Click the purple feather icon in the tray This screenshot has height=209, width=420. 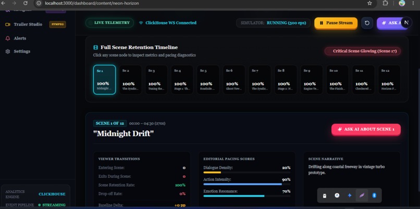(362, 195)
